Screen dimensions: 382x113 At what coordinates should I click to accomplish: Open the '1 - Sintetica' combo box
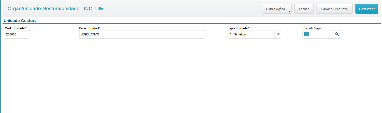[x=251, y=34]
